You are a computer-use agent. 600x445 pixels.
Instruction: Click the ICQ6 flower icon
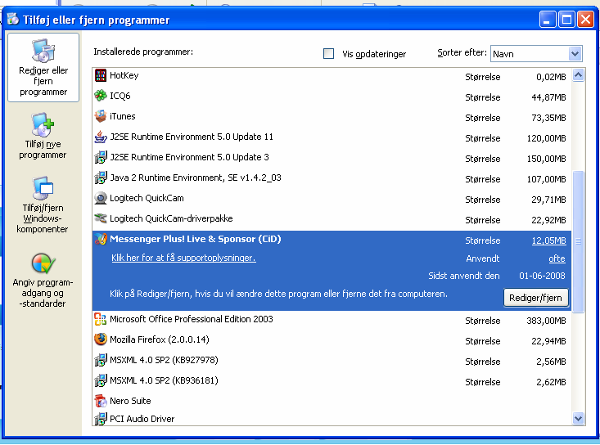[x=101, y=96]
